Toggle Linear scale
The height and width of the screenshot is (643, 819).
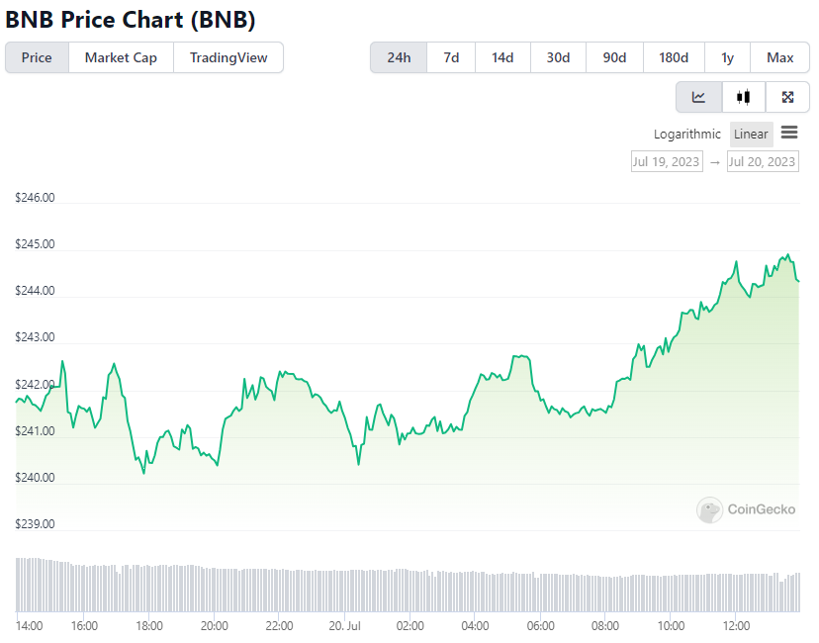click(x=751, y=135)
